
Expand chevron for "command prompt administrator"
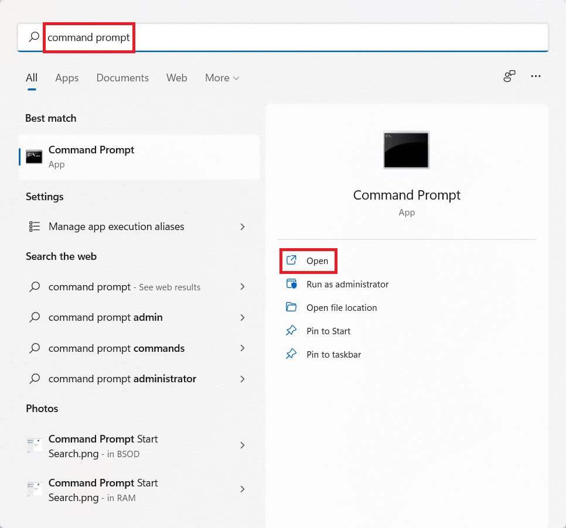[x=243, y=379]
